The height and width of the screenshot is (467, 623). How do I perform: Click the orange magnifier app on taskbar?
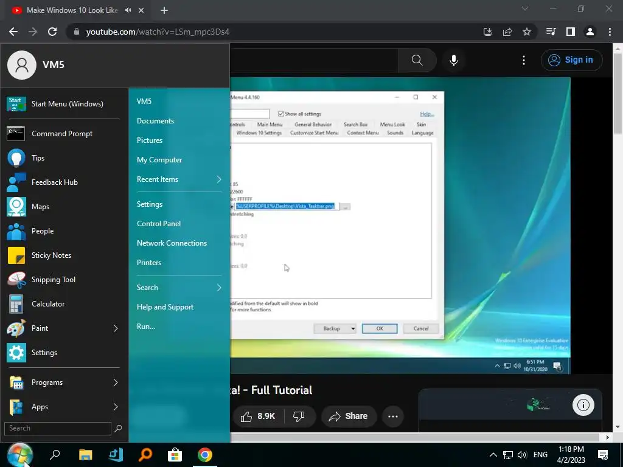145,455
